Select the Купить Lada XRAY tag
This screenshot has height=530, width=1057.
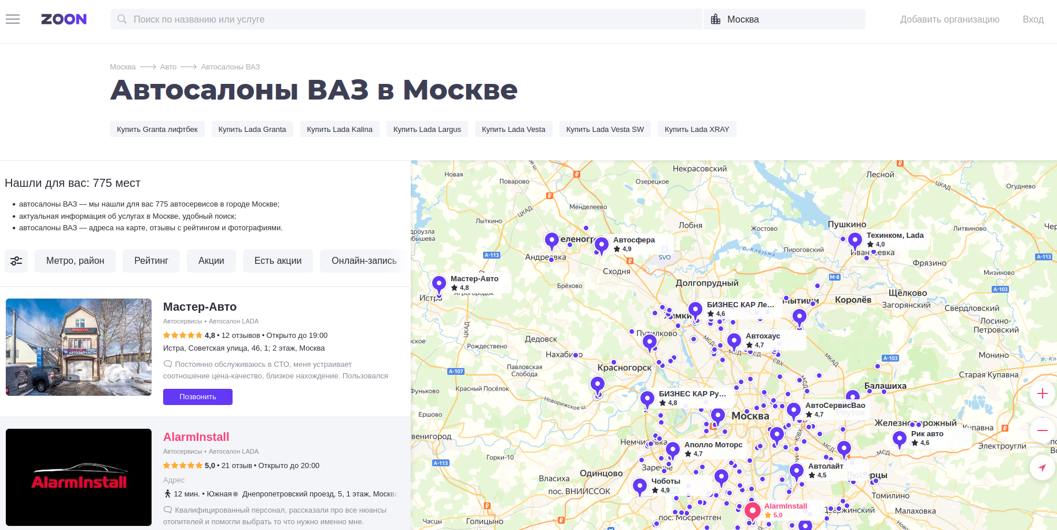pos(697,129)
